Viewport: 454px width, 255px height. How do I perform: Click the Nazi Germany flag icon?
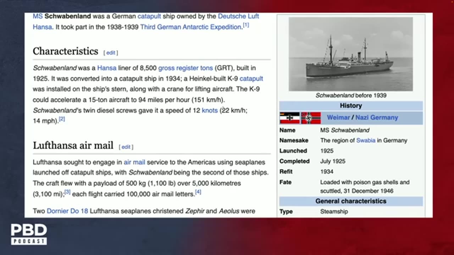click(311, 118)
